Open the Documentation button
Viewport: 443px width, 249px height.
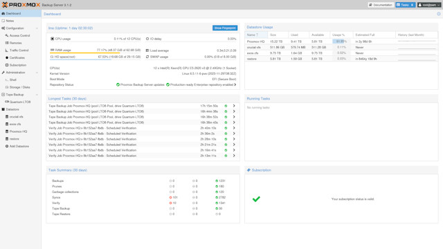point(381,5)
